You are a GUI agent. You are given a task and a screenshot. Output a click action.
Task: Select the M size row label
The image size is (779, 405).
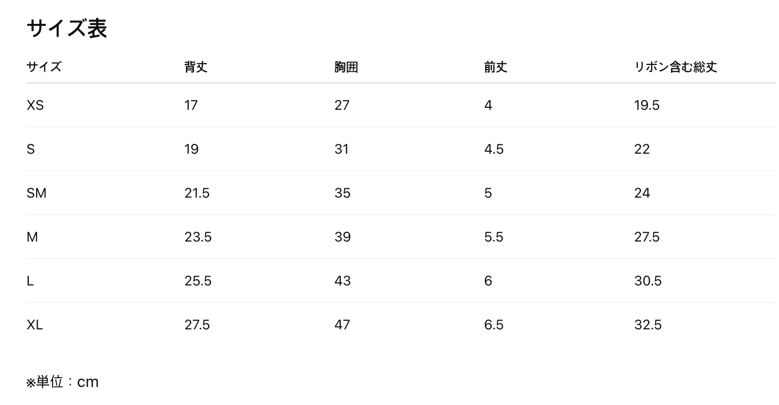[x=32, y=237]
